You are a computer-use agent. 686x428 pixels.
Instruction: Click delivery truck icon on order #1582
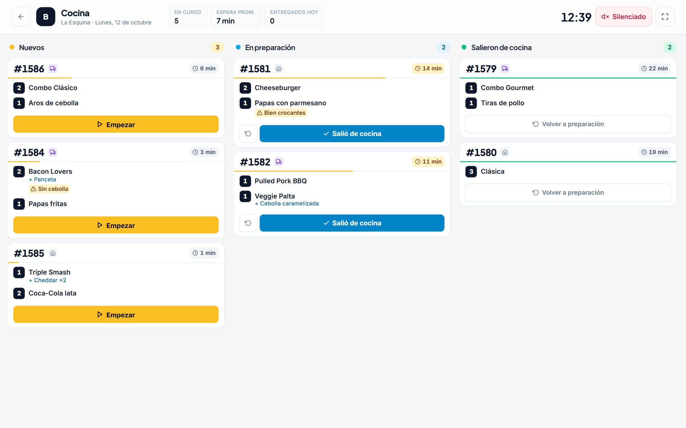tap(279, 162)
